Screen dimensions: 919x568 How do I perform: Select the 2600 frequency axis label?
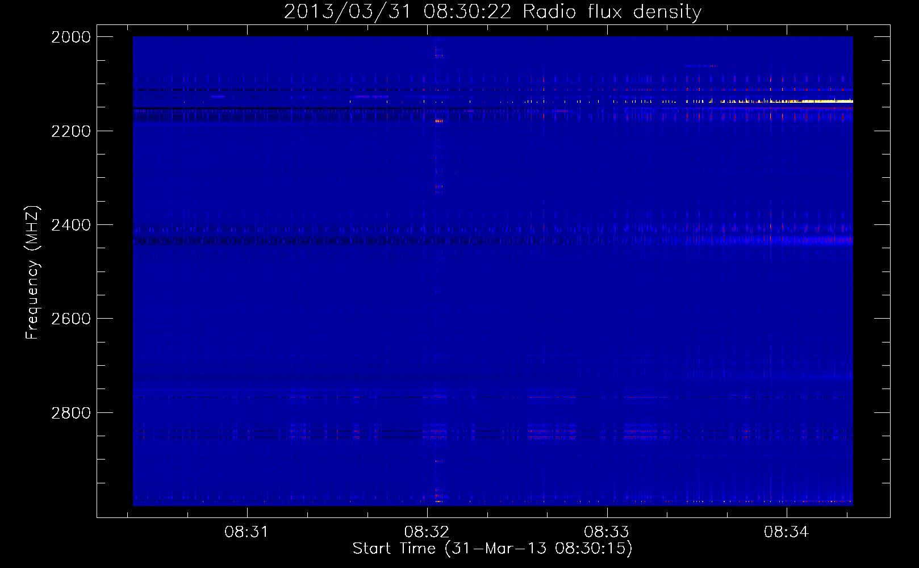click(x=71, y=319)
